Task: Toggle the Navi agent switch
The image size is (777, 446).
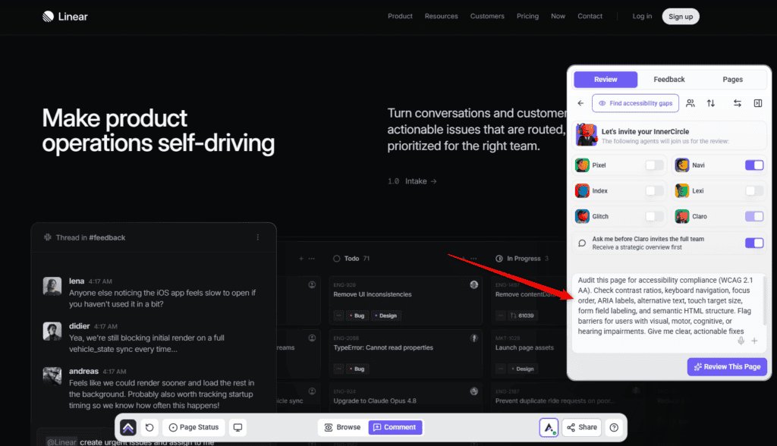Action: click(x=754, y=165)
